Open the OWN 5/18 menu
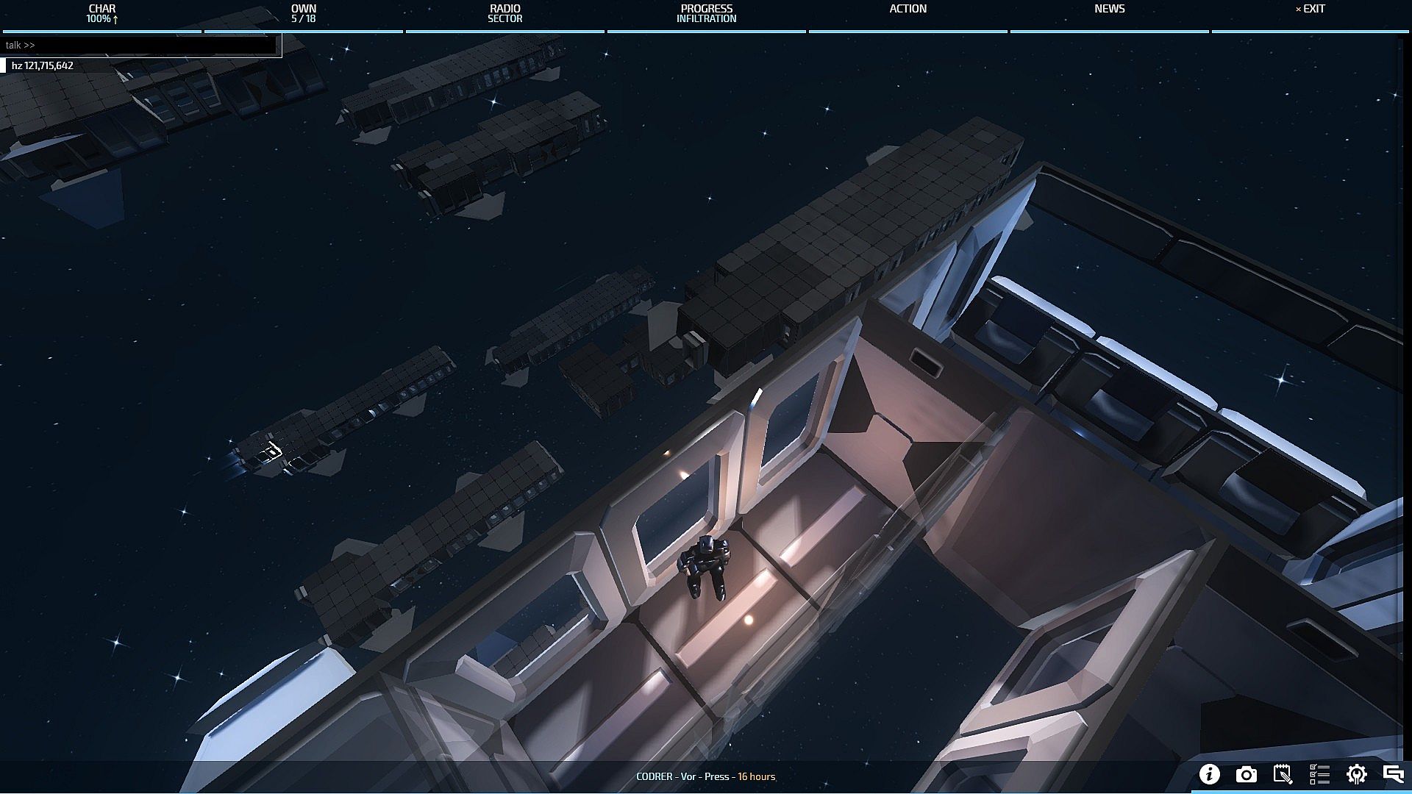 (304, 13)
